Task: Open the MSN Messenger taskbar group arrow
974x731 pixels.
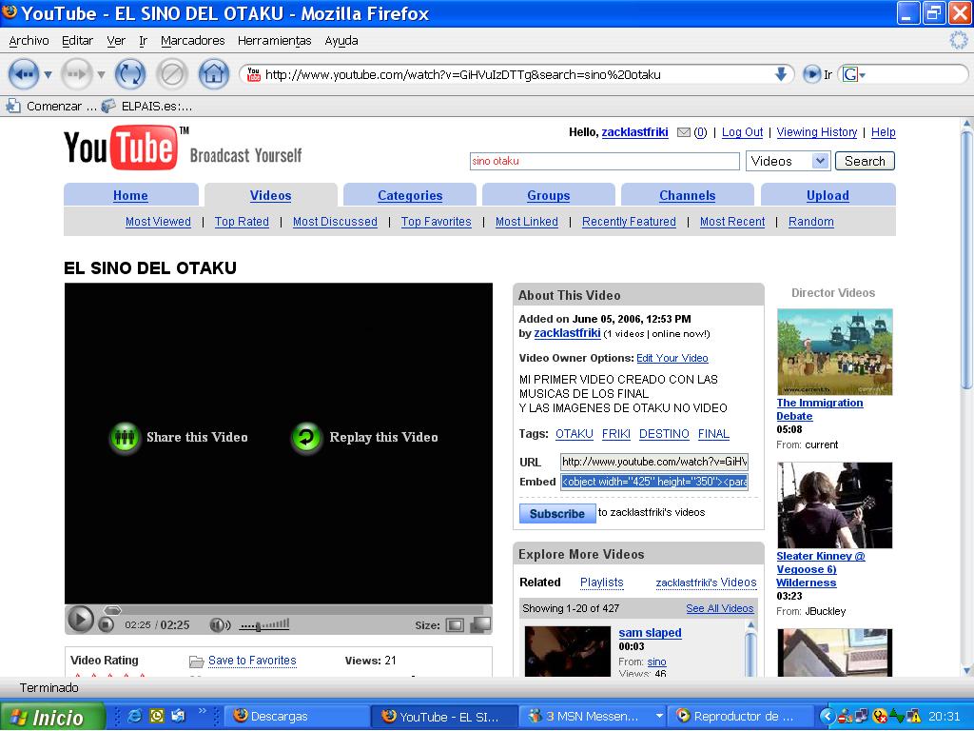Action: pos(658,716)
